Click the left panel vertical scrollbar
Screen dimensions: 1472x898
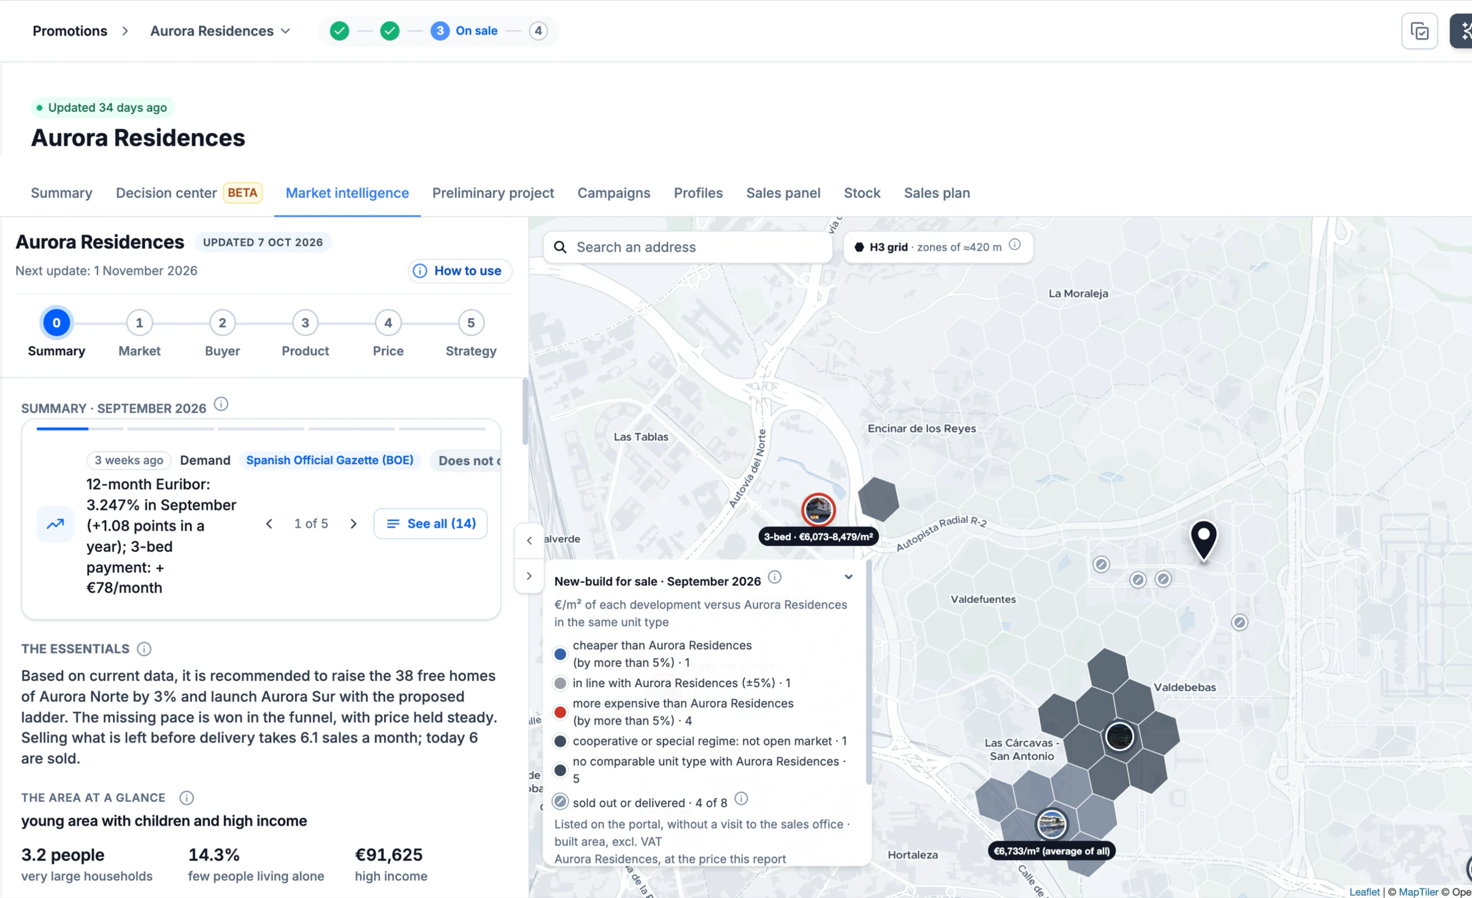click(525, 411)
